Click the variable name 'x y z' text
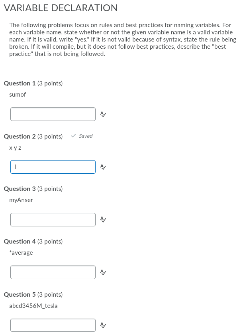 click(x=16, y=147)
